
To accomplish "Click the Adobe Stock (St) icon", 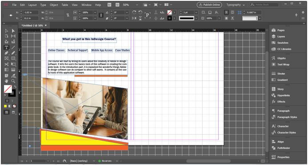I will pos(117,5).
